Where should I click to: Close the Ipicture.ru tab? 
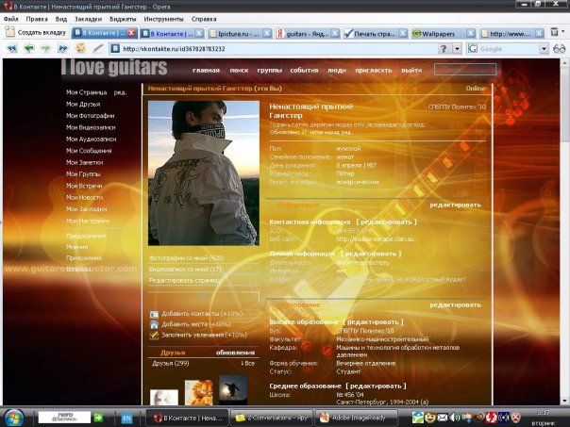(267, 34)
